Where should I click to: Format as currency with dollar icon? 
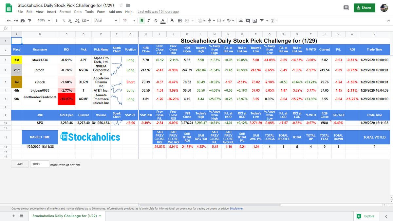57,21
